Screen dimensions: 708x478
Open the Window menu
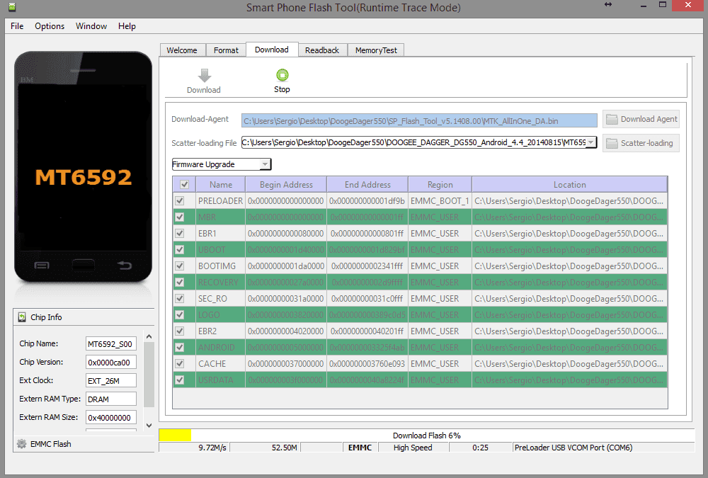[x=91, y=26]
